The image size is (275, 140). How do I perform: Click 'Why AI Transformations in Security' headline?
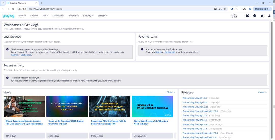[x=24, y=122]
